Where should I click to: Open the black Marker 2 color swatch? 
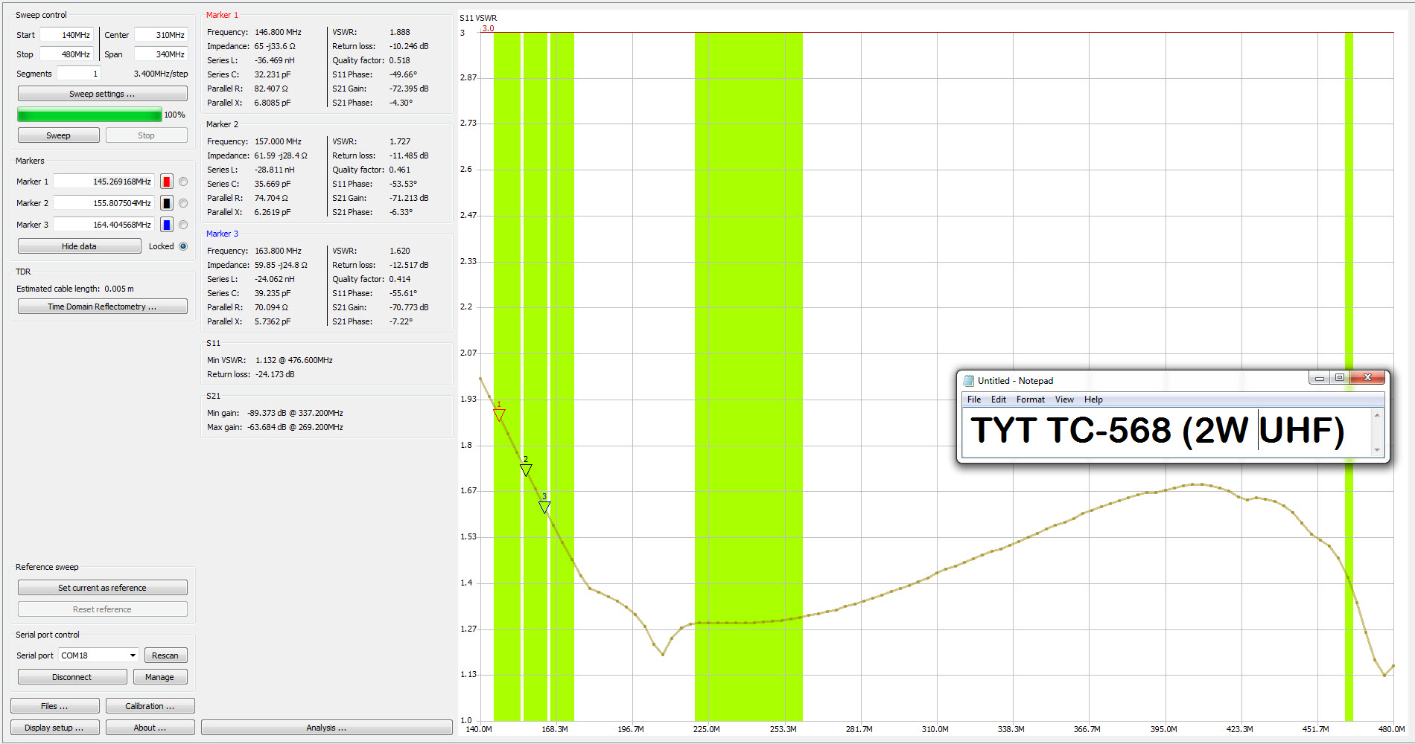click(167, 203)
